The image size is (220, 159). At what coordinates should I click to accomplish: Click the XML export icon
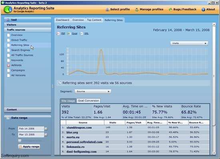pos(81,33)
